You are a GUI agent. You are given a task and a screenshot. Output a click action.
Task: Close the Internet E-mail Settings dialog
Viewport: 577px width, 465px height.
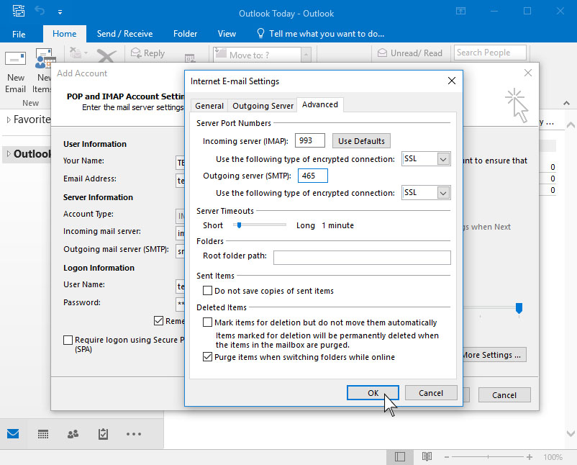point(452,81)
